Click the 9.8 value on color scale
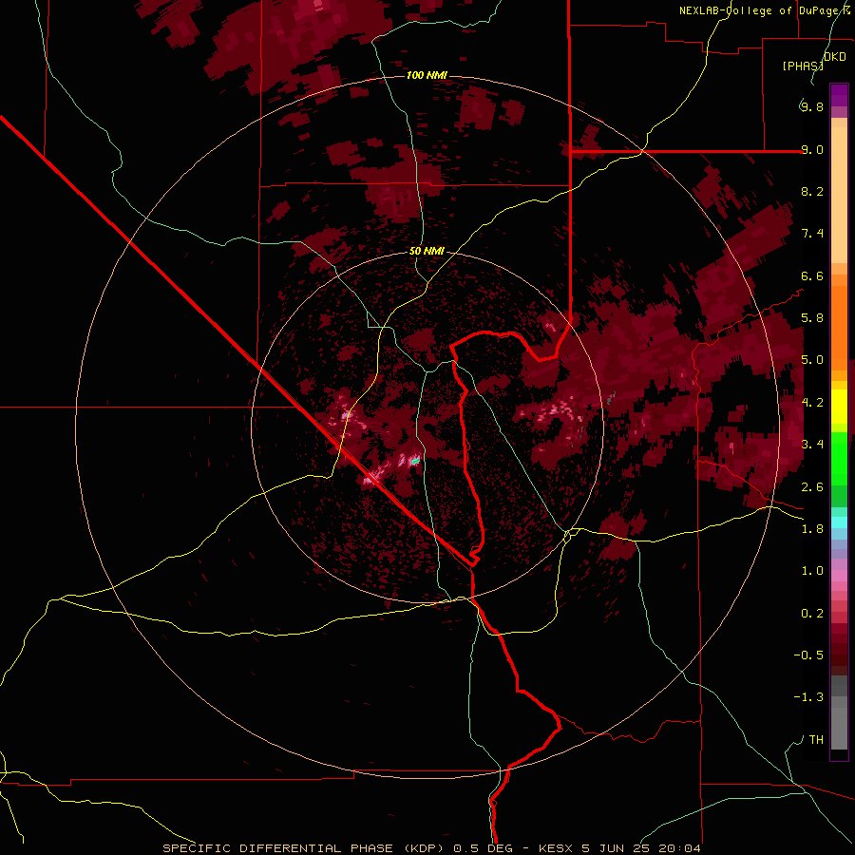Screen dimensions: 855x855 pos(812,107)
